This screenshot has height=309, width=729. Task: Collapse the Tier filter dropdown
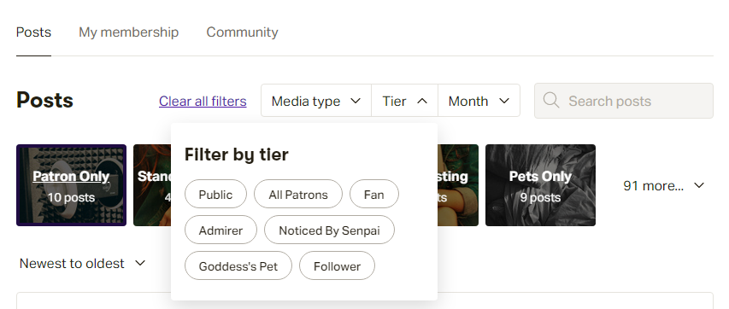click(404, 101)
